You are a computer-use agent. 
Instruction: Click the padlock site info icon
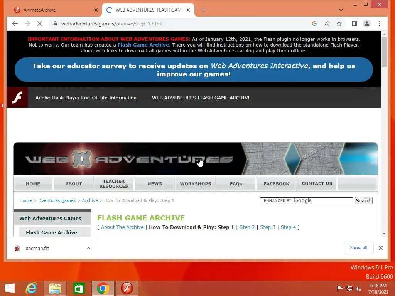tap(55, 24)
